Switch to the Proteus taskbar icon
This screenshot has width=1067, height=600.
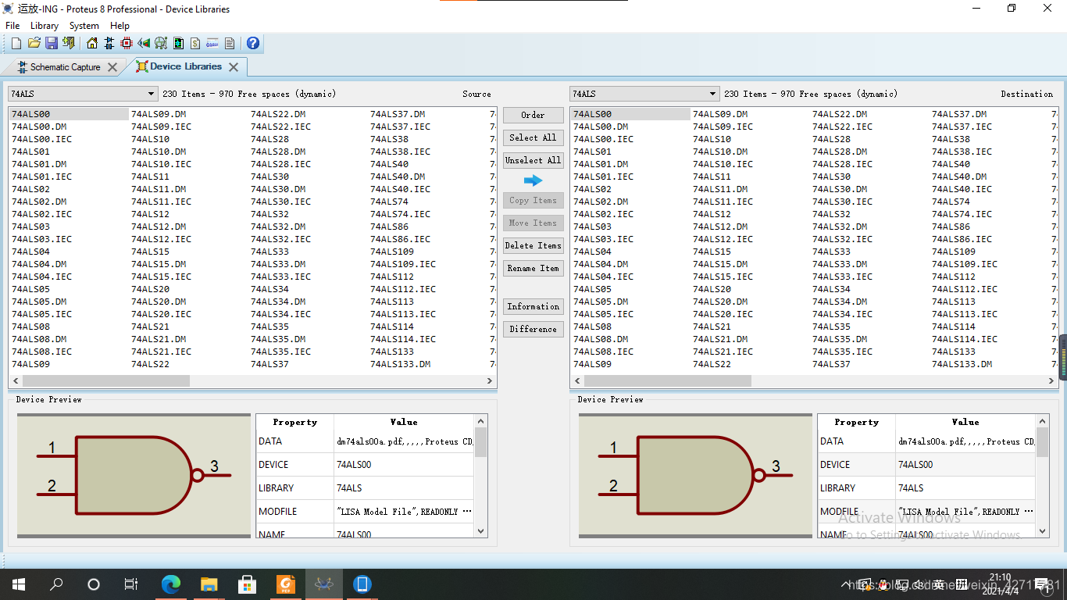[323, 584]
